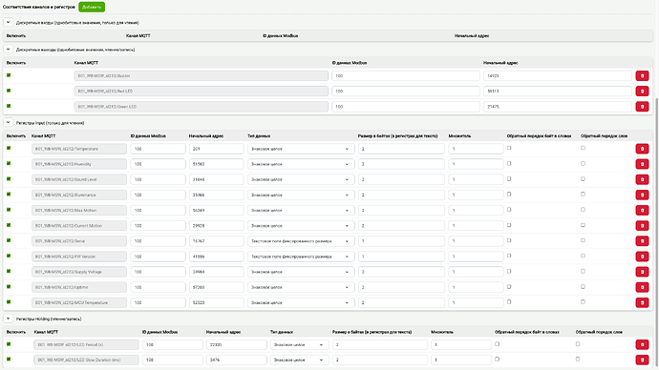
Task: Collapse the Дискретные выходы section
Action: coord(8,49)
